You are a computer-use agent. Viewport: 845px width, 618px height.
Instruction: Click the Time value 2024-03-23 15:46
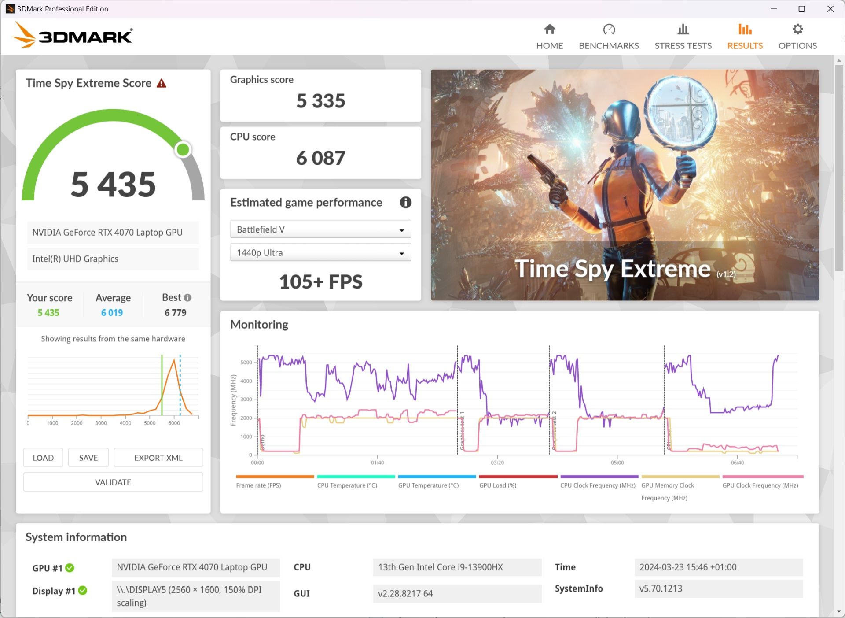[718, 567]
